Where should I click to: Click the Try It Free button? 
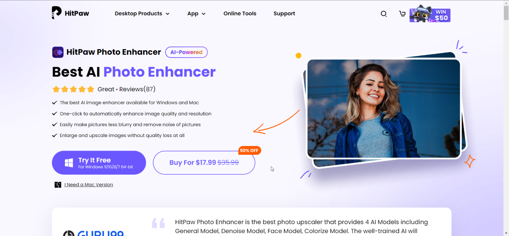click(x=99, y=163)
